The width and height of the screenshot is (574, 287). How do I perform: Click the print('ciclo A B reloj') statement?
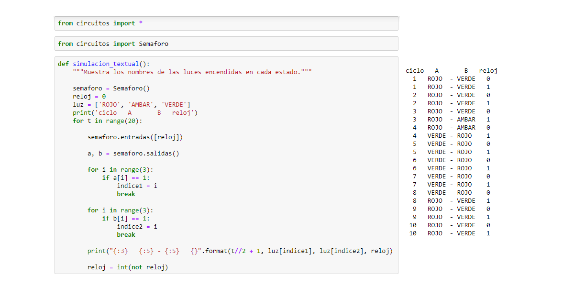pyautogui.click(x=135, y=113)
